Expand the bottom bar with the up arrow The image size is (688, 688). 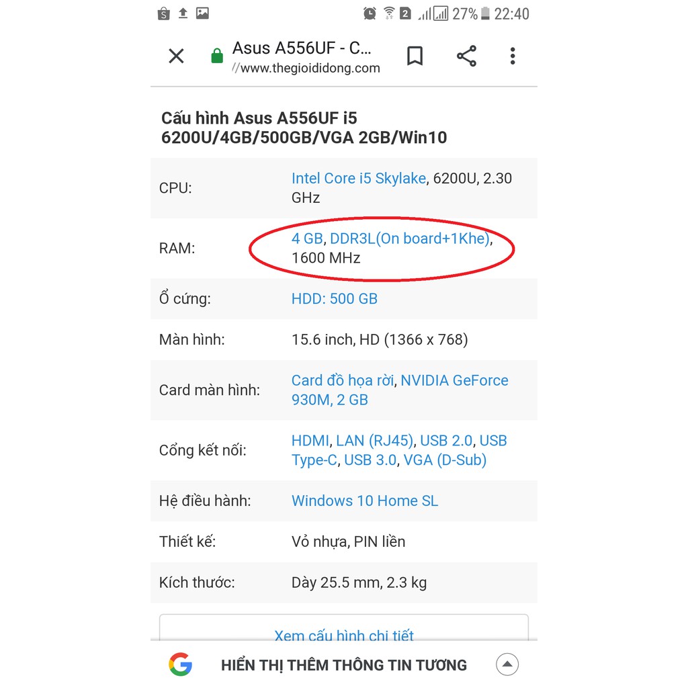507,664
